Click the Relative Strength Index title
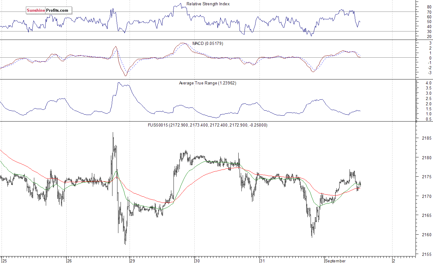 point(208,4)
